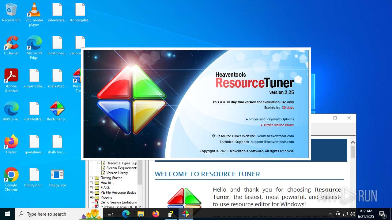Open the volume control in system tray

(x=352, y=214)
